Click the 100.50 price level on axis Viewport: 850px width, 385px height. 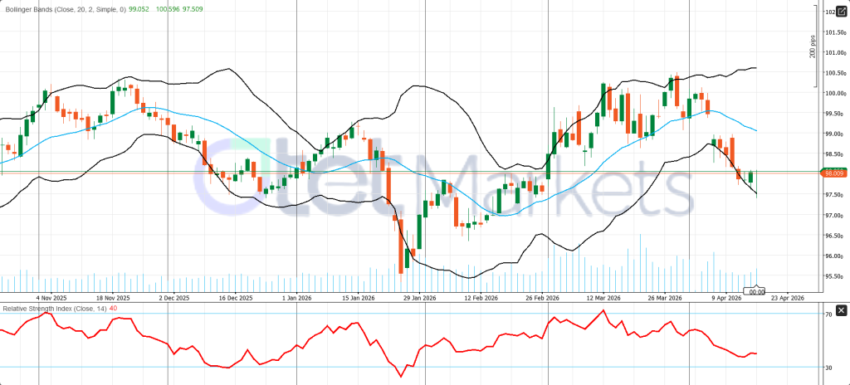(833, 72)
